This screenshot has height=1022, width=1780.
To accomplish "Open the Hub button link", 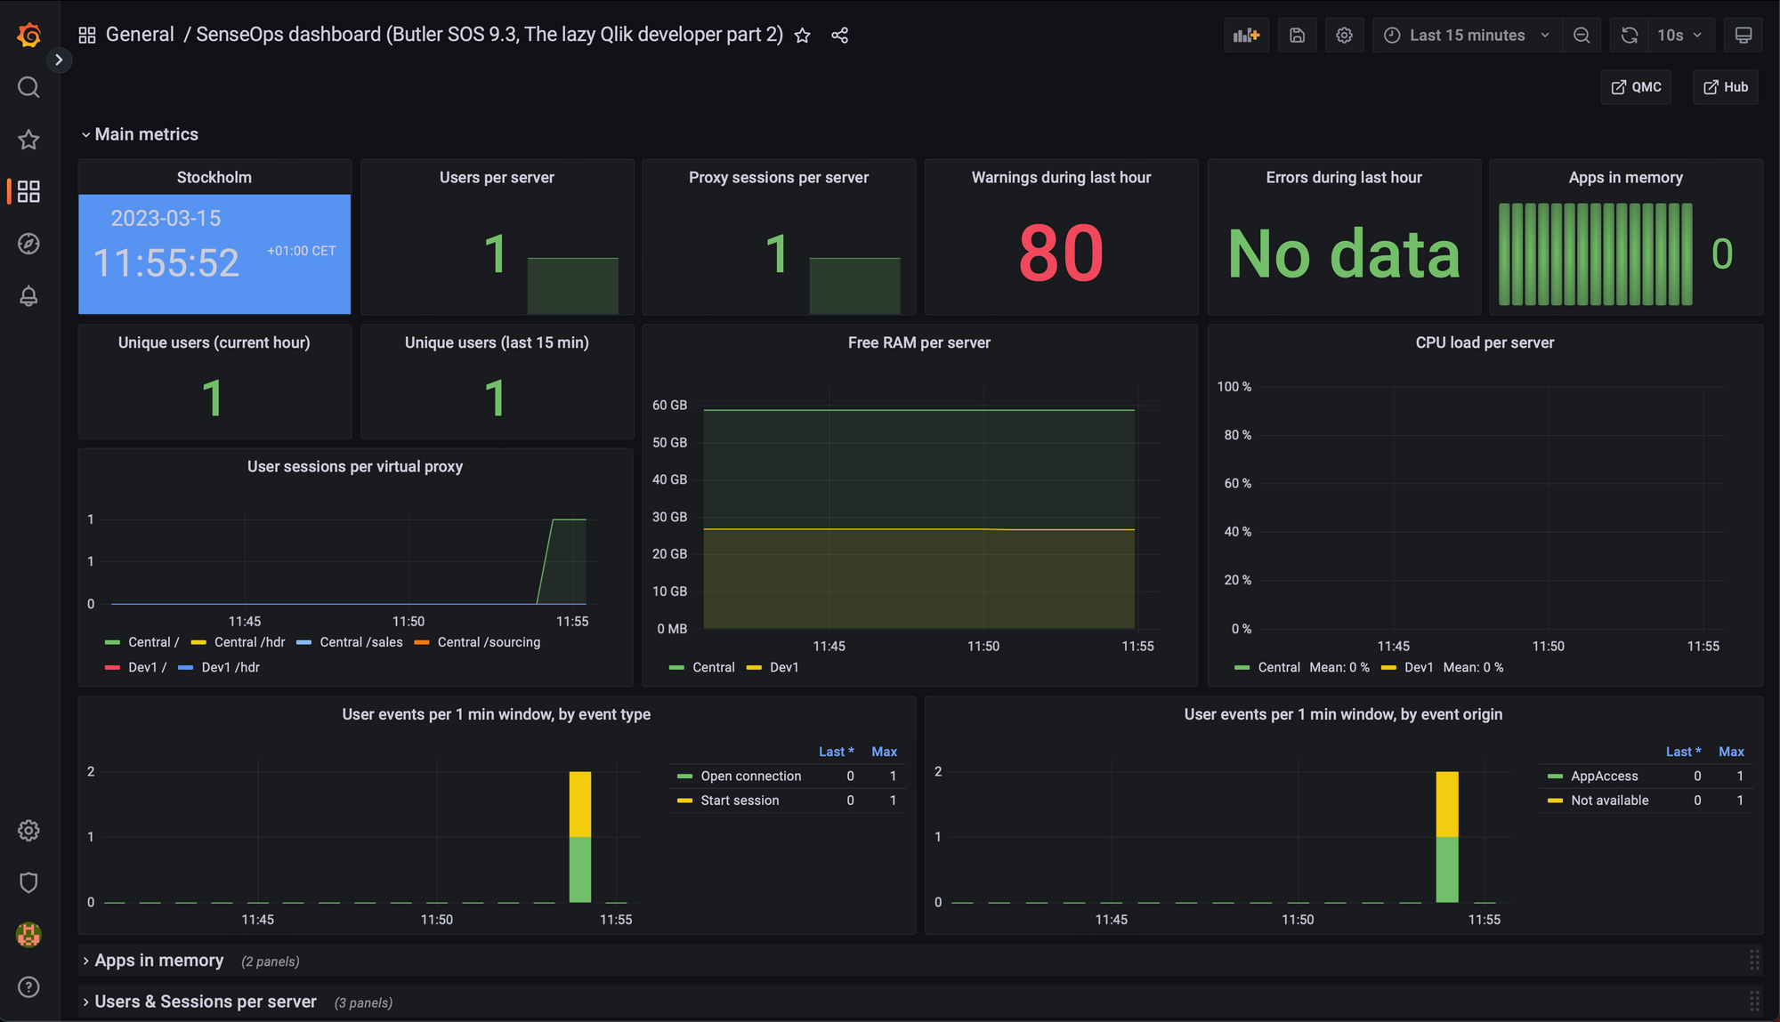I will (x=1727, y=87).
